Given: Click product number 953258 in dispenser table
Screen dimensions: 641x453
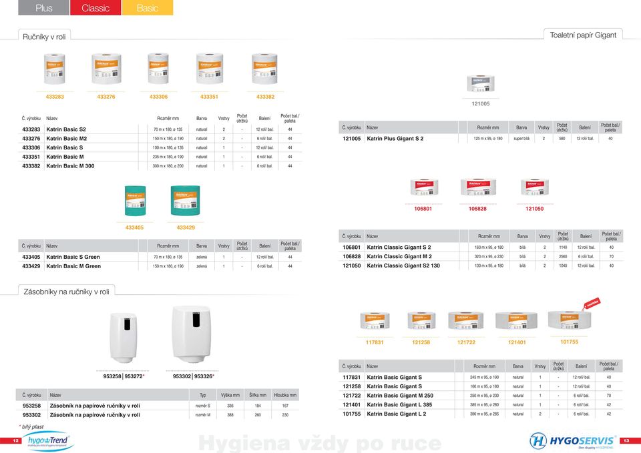Looking at the screenshot, I should click(32, 406).
